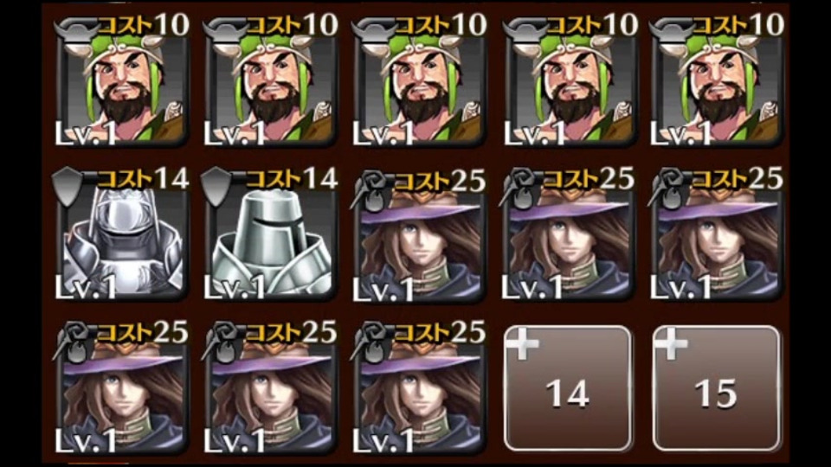
Task: Select the bottom-row mage below bucket-helmet knight
Action: point(270,388)
